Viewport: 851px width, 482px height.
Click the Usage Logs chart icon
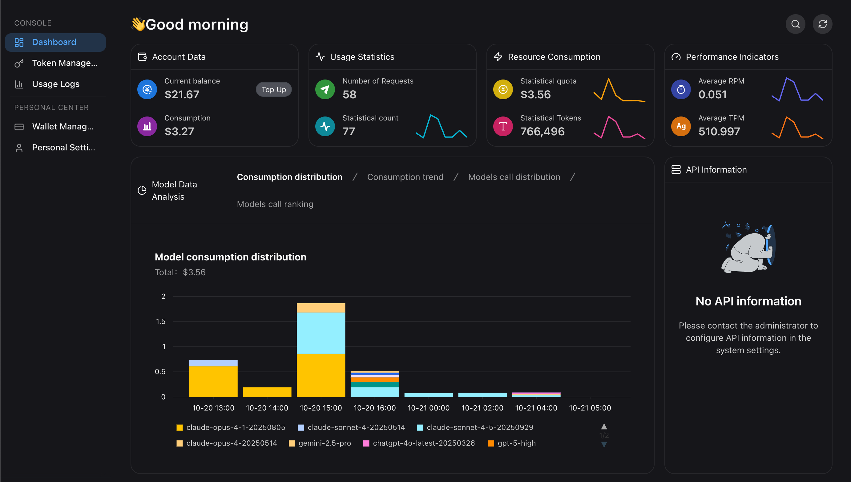pos(19,84)
